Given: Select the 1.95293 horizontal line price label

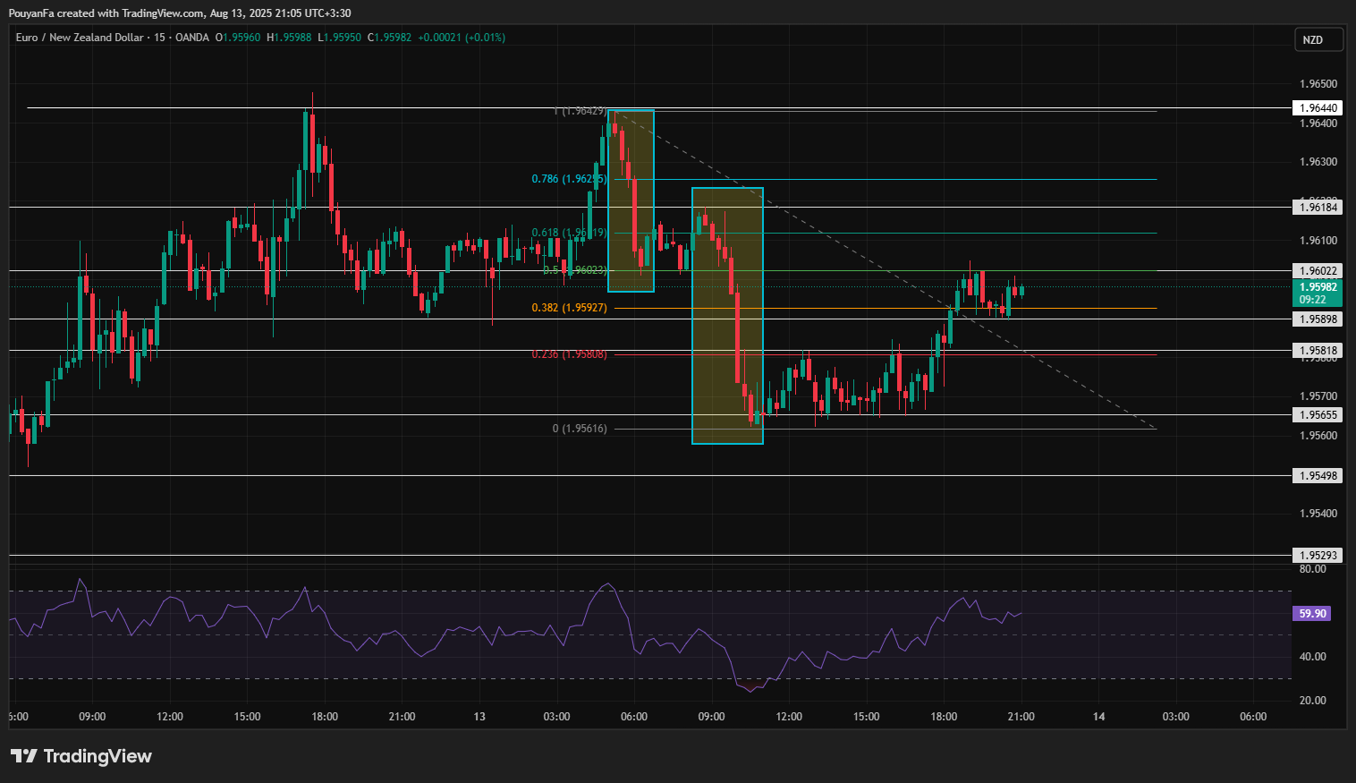Looking at the screenshot, I should point(1318,556).
